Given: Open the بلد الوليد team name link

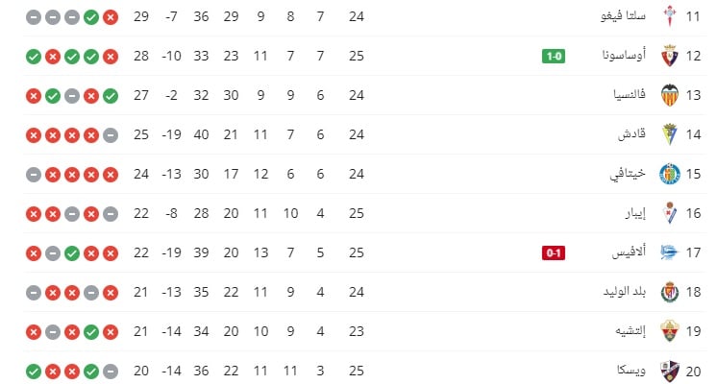Looking at the screenshot, I should pyautogui.click(x=624, y=291).
